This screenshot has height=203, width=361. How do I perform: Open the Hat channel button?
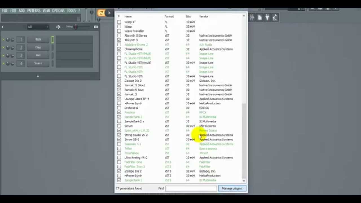38,55
